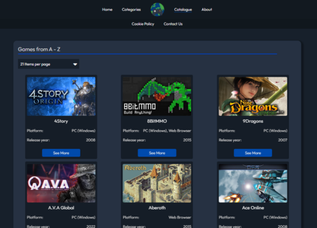Go to Contact Us
Image resolution: width=317 pixels, height=228 pixels.
coord(173,24)
